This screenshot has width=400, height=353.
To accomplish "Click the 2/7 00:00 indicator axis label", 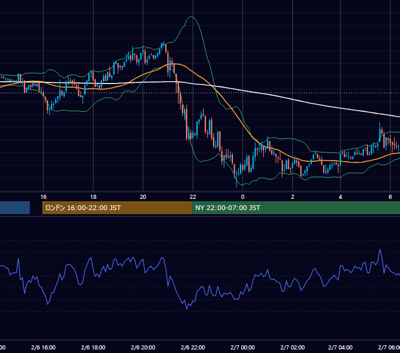I will (242, 348).
